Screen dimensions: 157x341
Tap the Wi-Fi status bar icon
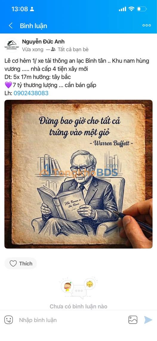click(131, 9)
